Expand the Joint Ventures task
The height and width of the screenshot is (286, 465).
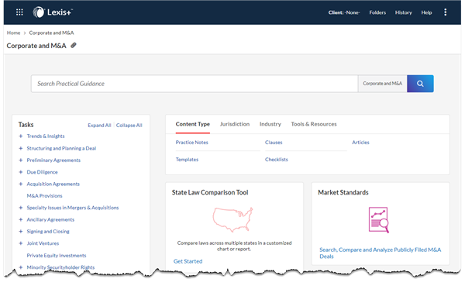(x=20, y=243)
